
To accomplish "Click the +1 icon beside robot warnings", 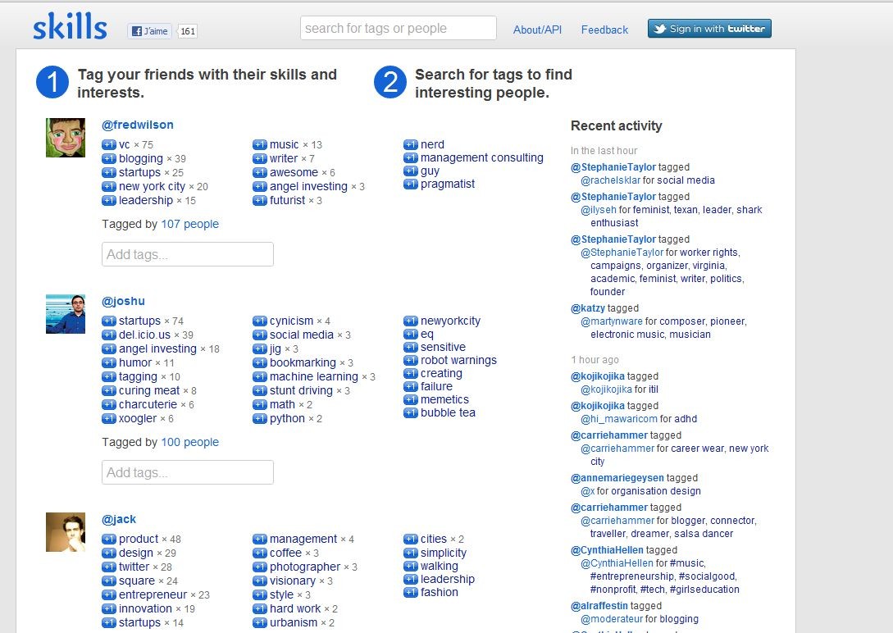I will pos(411,360).
